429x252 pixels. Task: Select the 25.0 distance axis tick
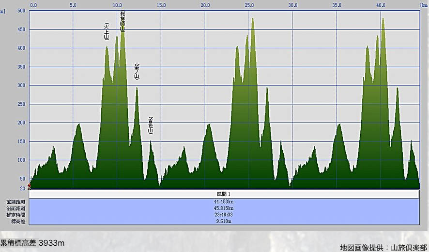[x=249, y=5]
